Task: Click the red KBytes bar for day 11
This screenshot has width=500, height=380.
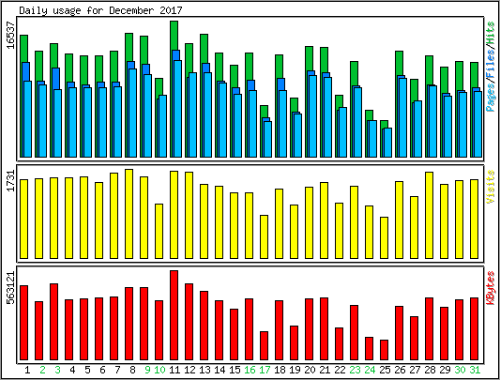Action: tap(174, 315)
